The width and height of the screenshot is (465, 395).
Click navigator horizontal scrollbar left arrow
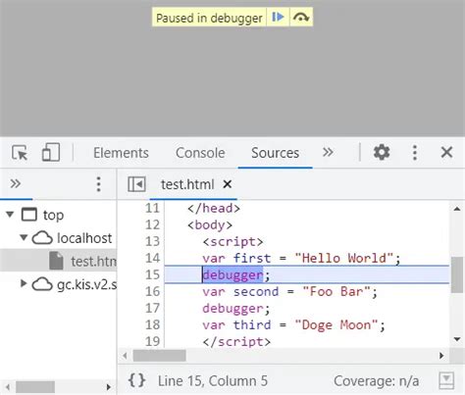tap(8, 387)
